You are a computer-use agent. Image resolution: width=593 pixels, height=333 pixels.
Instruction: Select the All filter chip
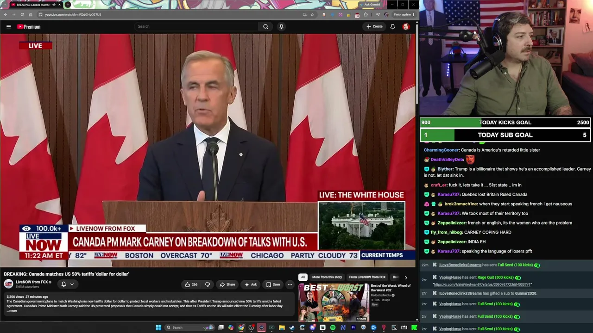303,277
